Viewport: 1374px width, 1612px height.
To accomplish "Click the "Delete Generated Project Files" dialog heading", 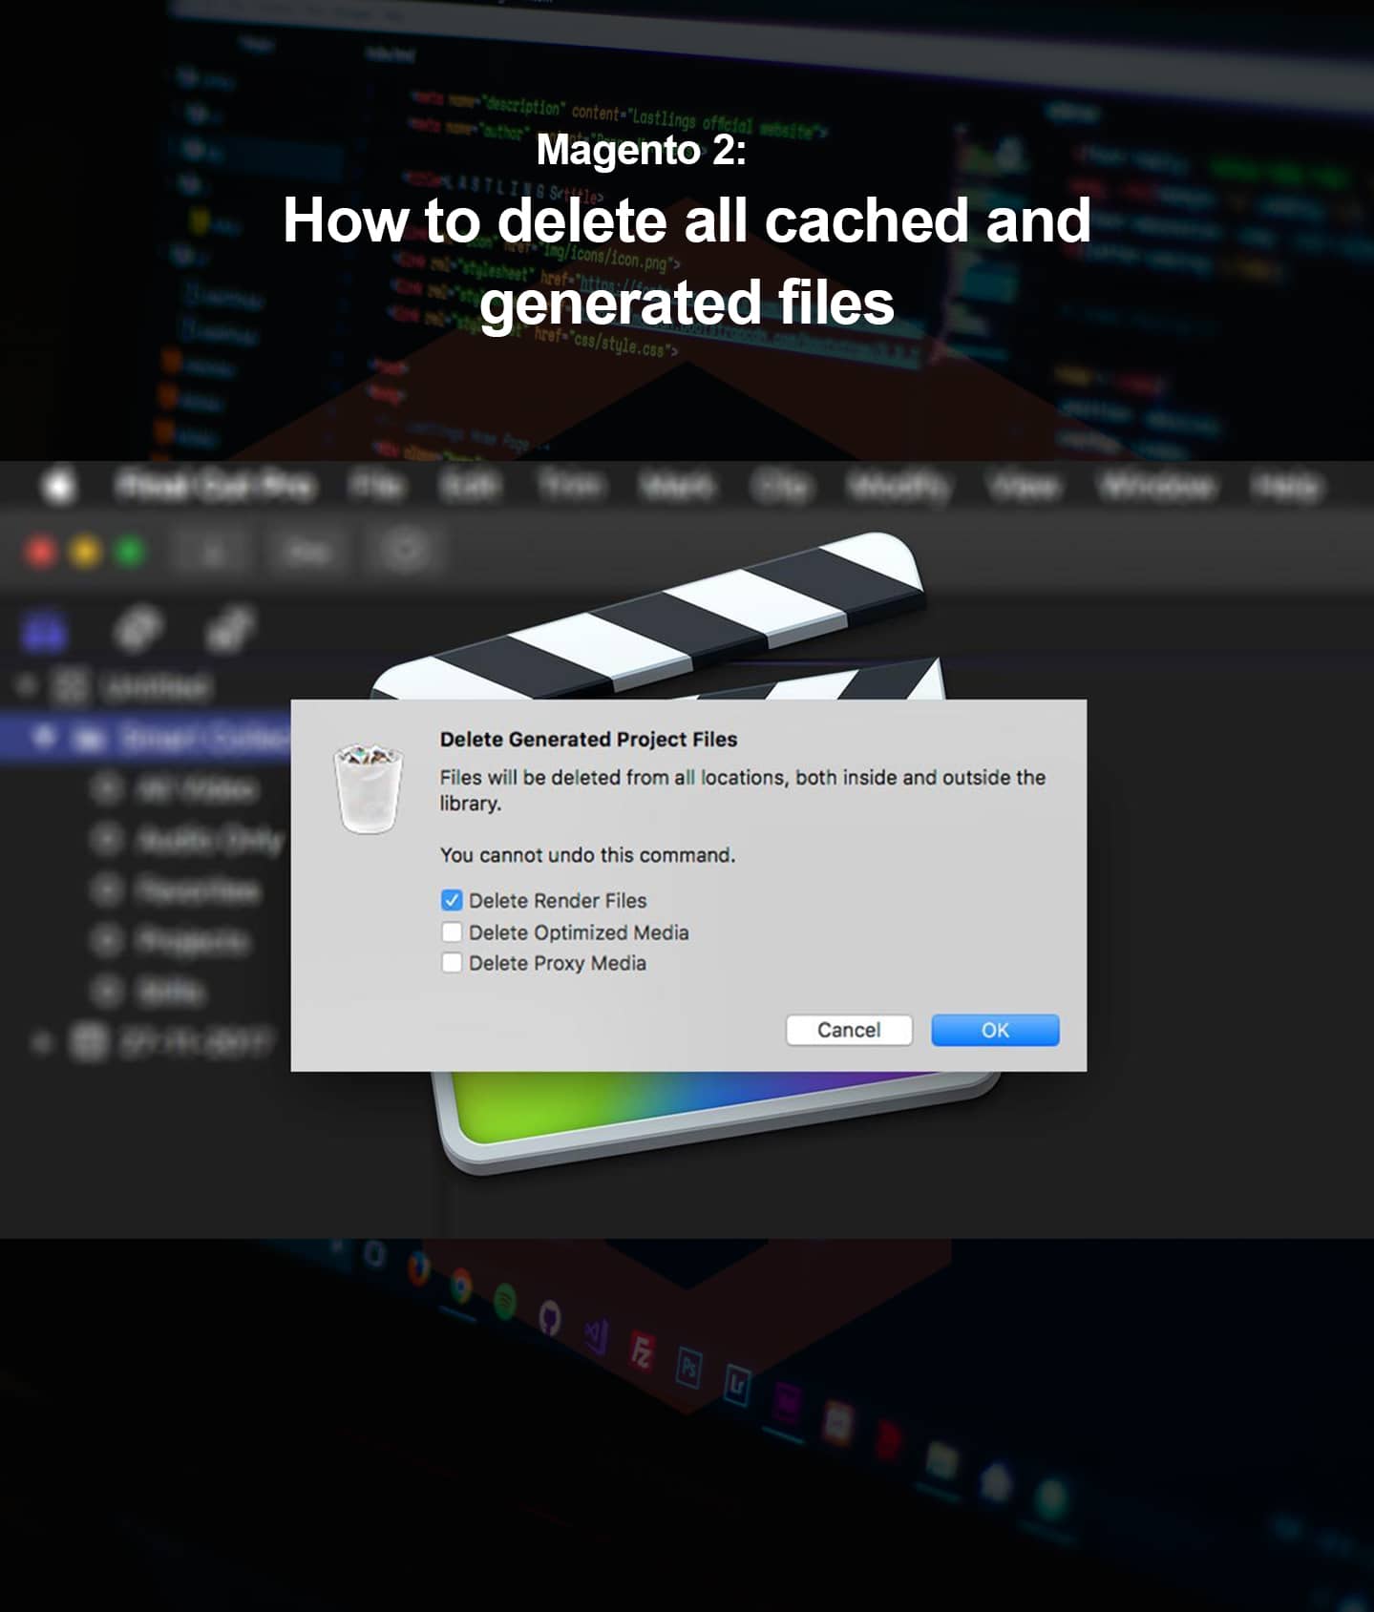I will tap(588, 739).
